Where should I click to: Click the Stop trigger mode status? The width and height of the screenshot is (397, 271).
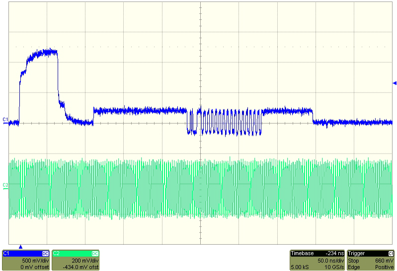(354, 260)
